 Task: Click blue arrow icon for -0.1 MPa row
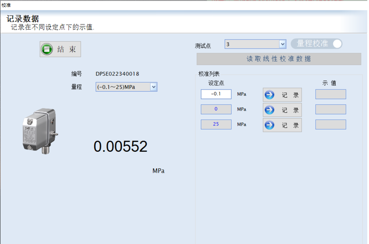click(269, 95)
